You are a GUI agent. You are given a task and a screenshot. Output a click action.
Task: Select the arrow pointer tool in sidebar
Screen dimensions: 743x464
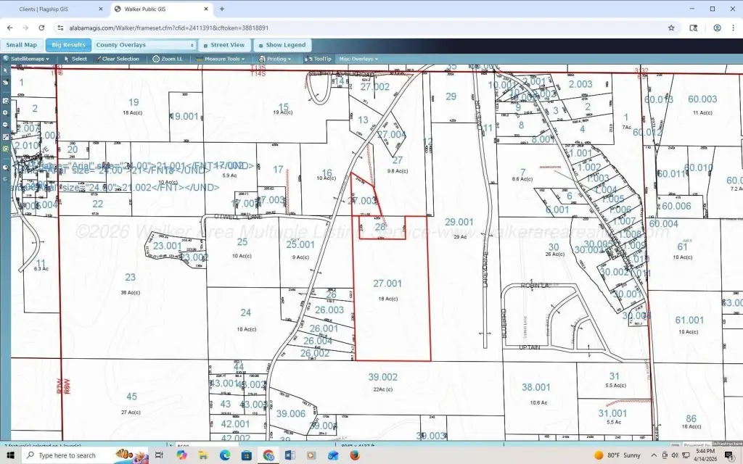(x=5, y=71)
